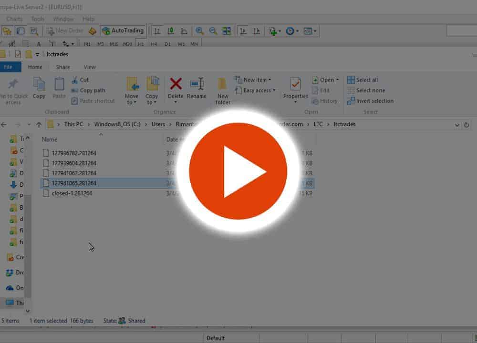
Task: Open the Copy to dropdown
Action: (152, 91)
